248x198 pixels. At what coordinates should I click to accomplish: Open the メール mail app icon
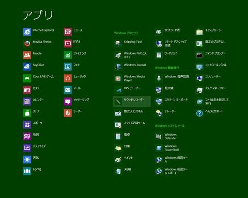(x=68, y=90)
